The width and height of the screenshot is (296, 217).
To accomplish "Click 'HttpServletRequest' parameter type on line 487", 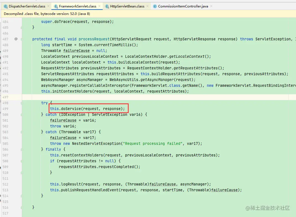I will point(132,39).
